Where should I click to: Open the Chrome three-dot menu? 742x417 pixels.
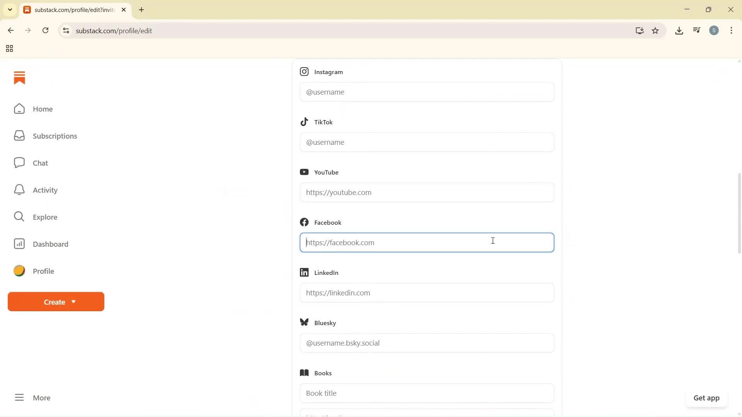click(731, 31)
